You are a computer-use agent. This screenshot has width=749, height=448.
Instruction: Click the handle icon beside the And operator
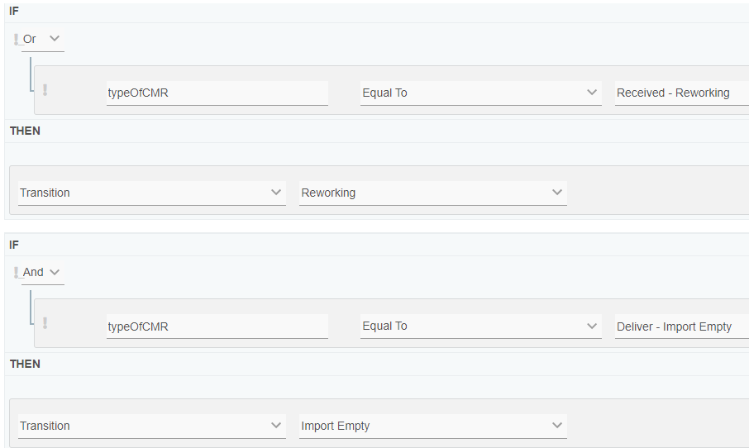(x=17, y=272)
